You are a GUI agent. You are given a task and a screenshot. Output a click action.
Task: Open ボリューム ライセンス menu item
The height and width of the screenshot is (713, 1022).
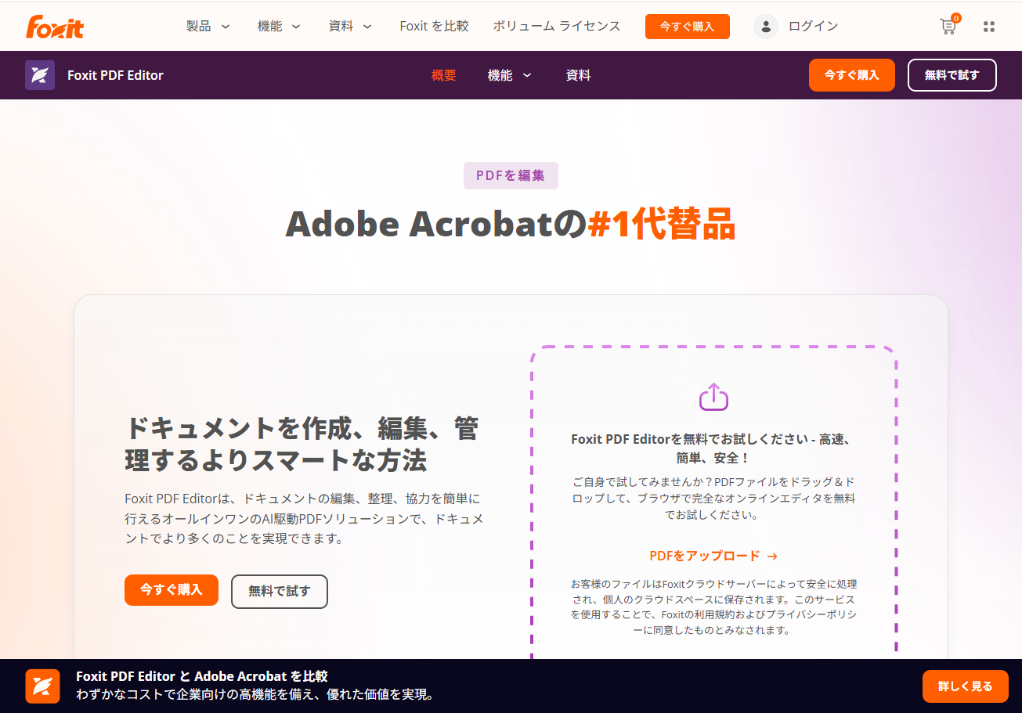[x=557, y=26]
